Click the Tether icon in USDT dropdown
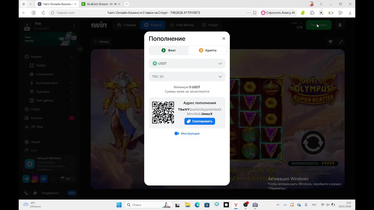This screenshot has width=374, height=210. coord(155,63)
